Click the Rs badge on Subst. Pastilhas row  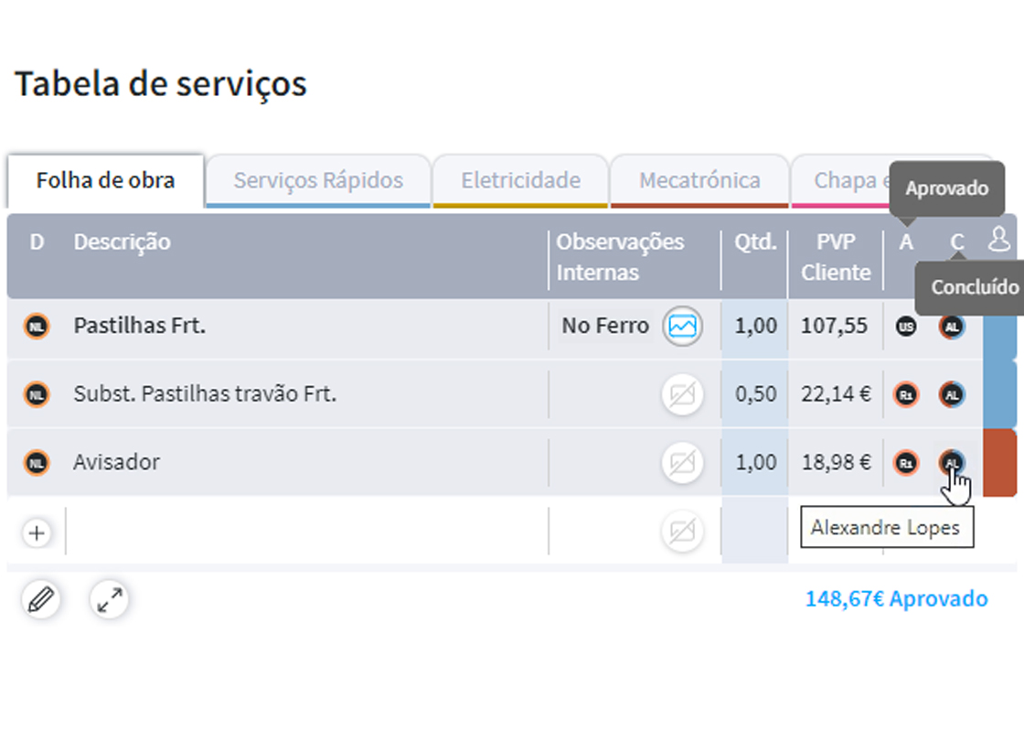pos(905,394)
